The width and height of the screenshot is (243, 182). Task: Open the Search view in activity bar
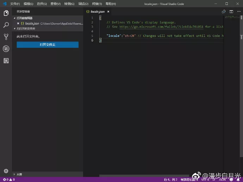point(6,25)
